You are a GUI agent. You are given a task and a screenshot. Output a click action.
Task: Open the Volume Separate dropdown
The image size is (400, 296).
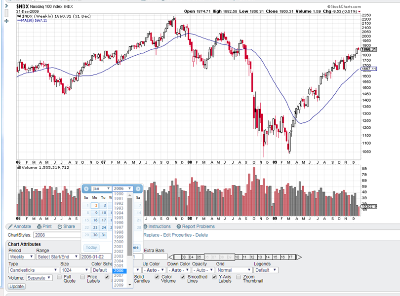pos(39,278)
